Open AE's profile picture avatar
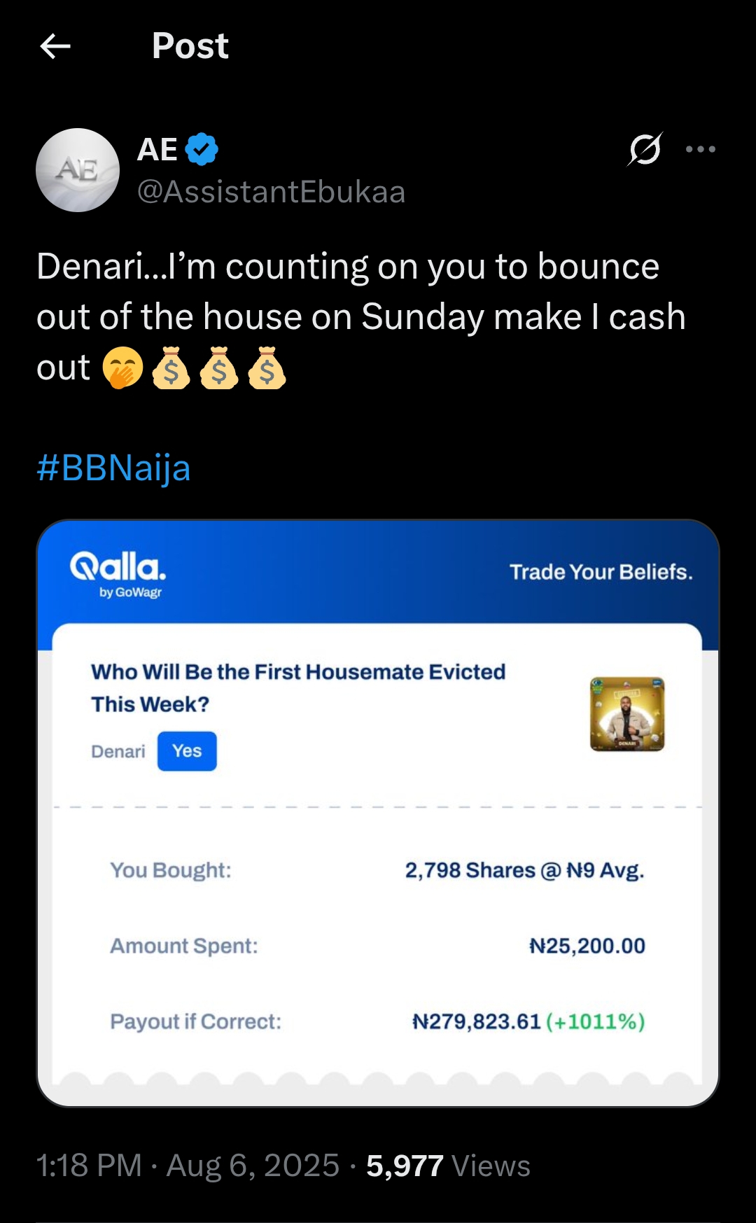The height and width of the screenshot is (1223, 756). tap(78, 170)
